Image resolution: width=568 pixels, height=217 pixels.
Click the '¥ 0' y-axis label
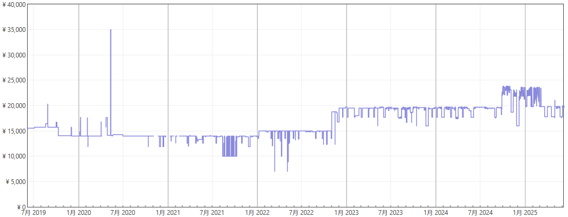pos(21,207)
